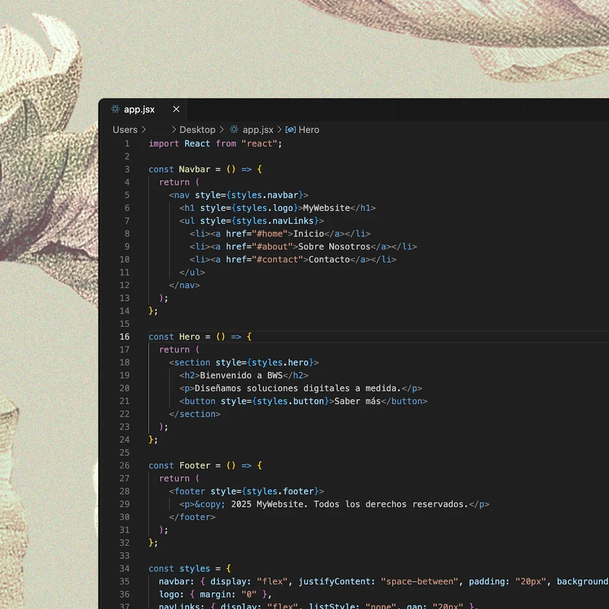Click line number 34 beside const styles
Screen dimensions: 609x609
124,569
